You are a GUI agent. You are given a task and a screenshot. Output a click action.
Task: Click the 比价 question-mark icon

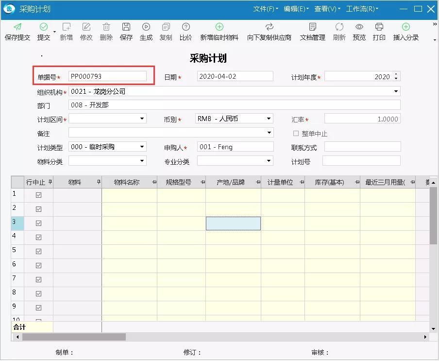(186, 27)
